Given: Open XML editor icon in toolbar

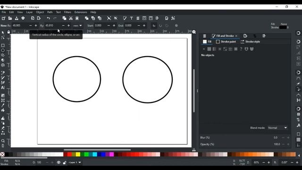Looking at the screenshot, I should click(144, 18).
